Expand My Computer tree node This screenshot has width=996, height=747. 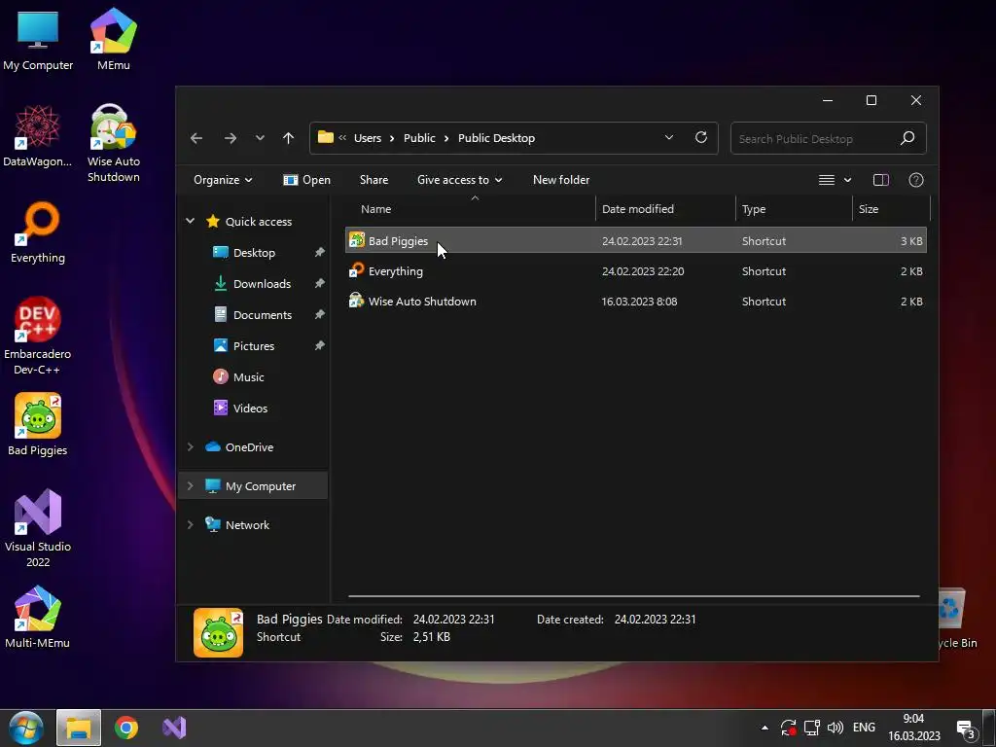[190, 486]
